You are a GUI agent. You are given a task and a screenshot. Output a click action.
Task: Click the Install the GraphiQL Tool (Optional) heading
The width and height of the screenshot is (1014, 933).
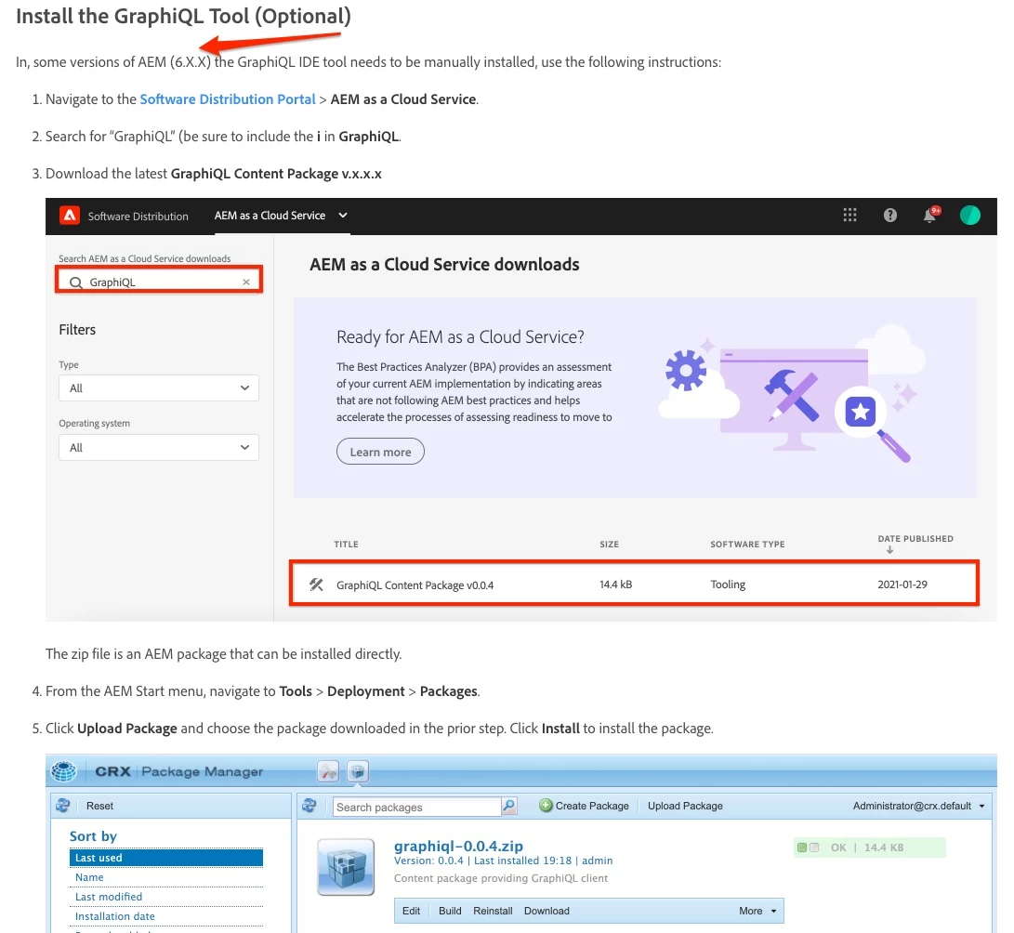click(183, 16)
